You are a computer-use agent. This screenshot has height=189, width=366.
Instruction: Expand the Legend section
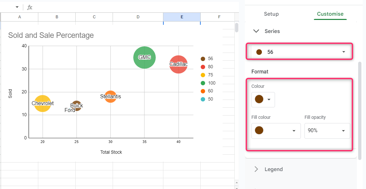[x=256, y=169]
